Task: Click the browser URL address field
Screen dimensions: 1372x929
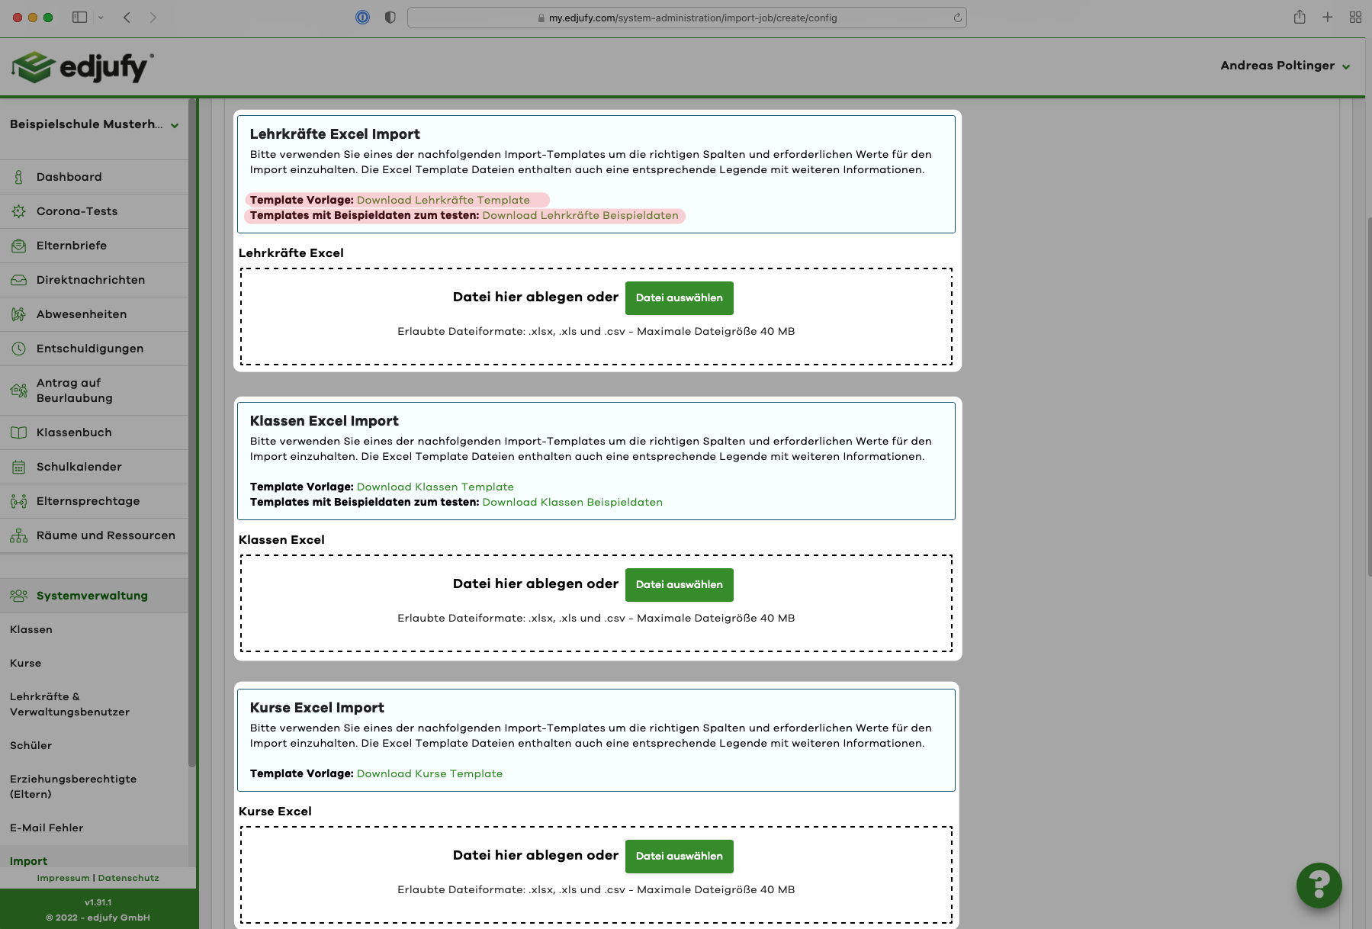Action: [x=686, y=18]
